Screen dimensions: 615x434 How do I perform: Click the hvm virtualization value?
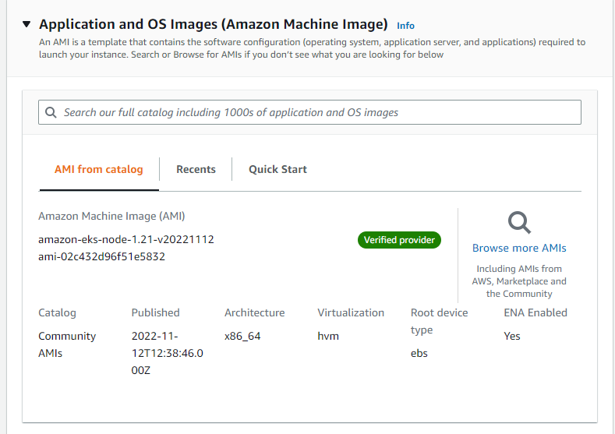click(328, 336)
